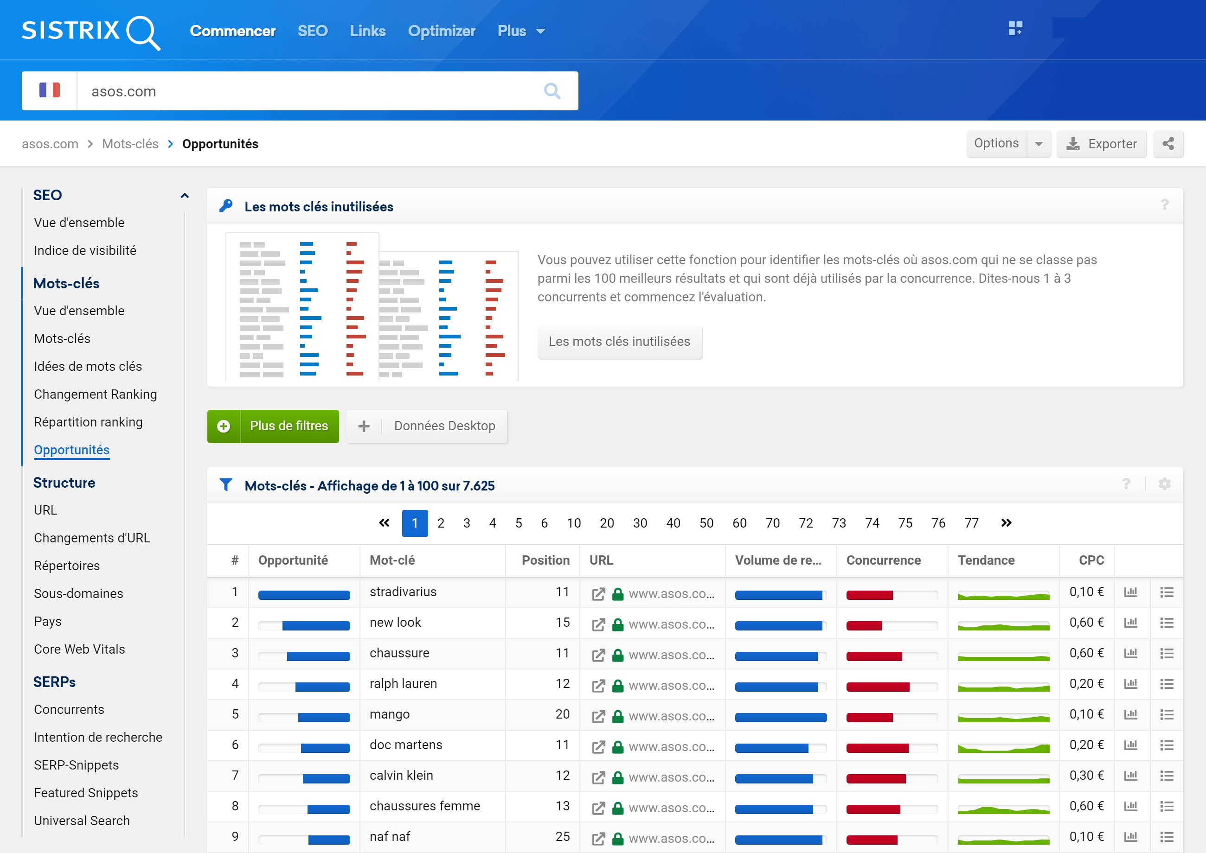The image size is (1206, 853).
Task: Open Mots-clés breadcrumb link
Action: pyautogui.click(x=130, y=144)
